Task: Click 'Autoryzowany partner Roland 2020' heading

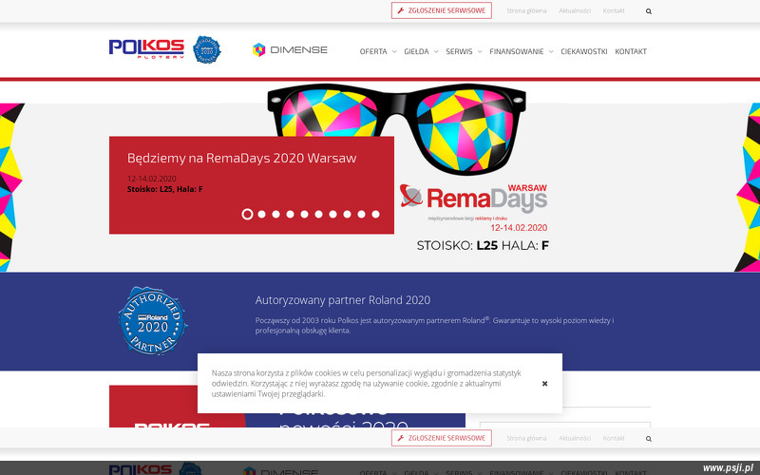Action: pyautogui.click(x=343, y=300)
